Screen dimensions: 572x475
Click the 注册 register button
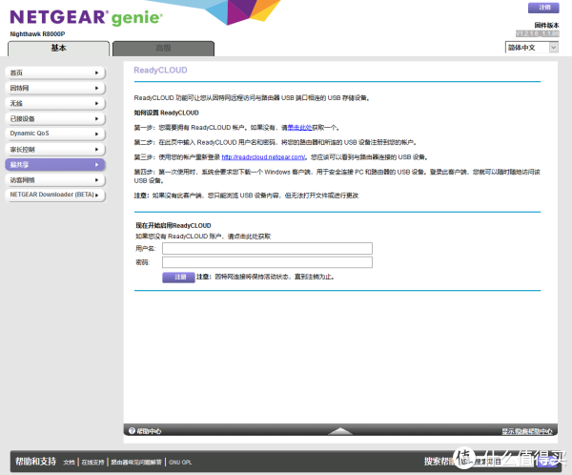click(178, 278)
